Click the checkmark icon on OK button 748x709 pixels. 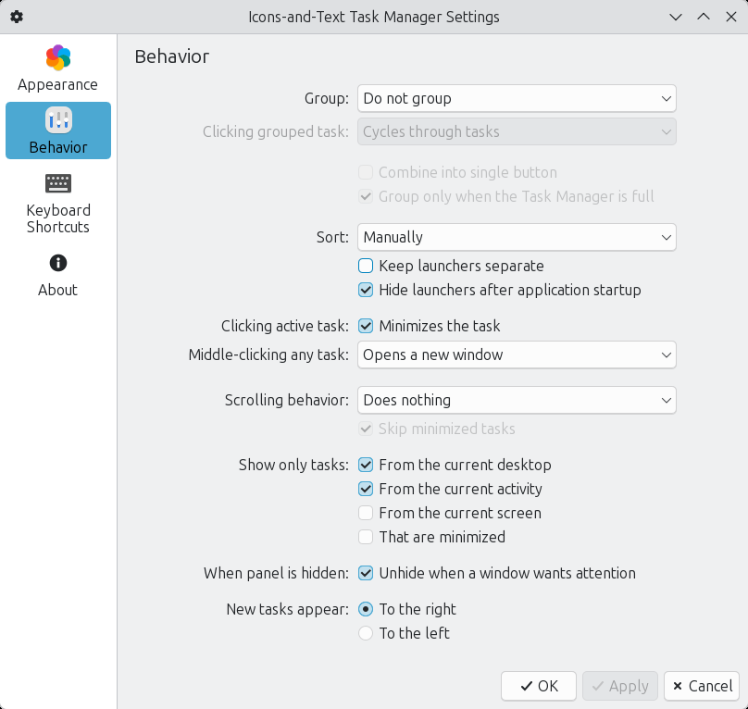[526, 686]
